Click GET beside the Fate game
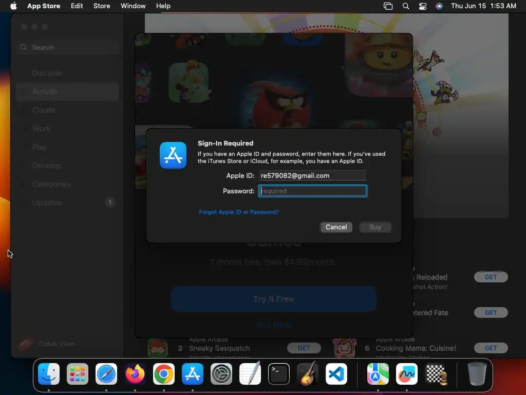 491,312
